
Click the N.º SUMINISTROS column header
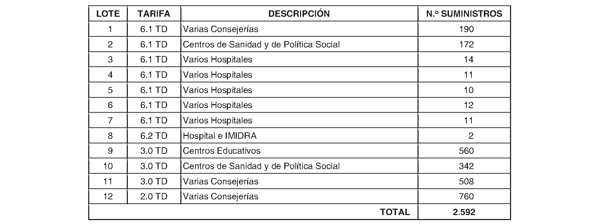click(x=464, y=14)
